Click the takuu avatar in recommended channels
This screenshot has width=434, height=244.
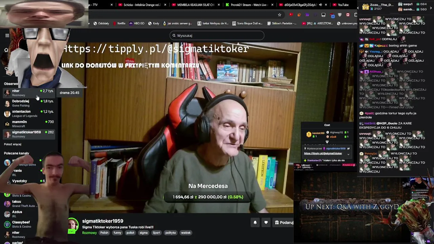click(x=7, y=204)
